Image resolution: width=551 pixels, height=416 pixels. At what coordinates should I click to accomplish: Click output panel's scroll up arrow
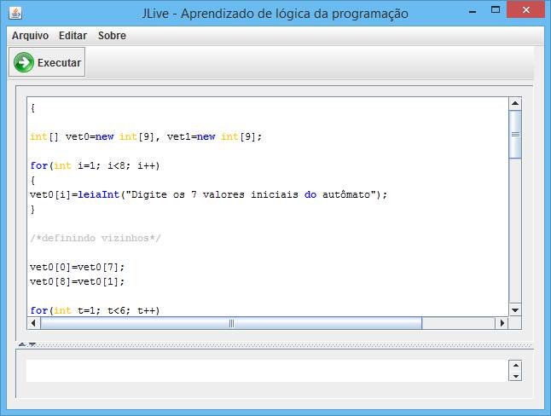514,366
